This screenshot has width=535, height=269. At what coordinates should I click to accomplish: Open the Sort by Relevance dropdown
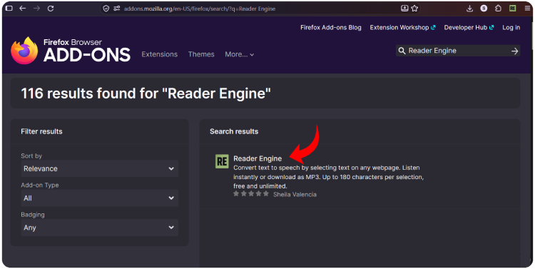(x=99, y=168)
